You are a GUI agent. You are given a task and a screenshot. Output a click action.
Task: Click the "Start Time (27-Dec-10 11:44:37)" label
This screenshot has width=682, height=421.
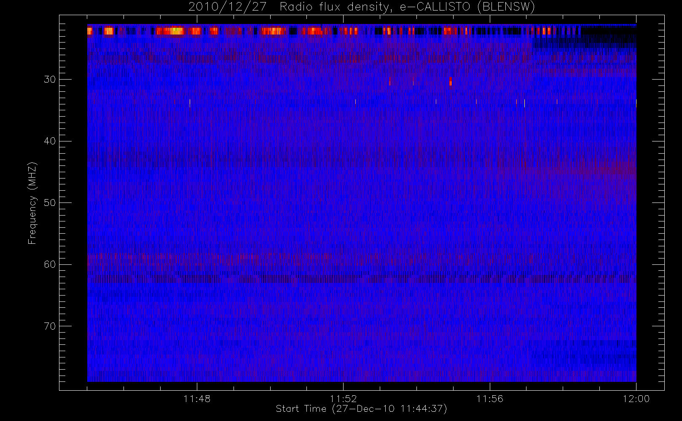pos(361,409)
